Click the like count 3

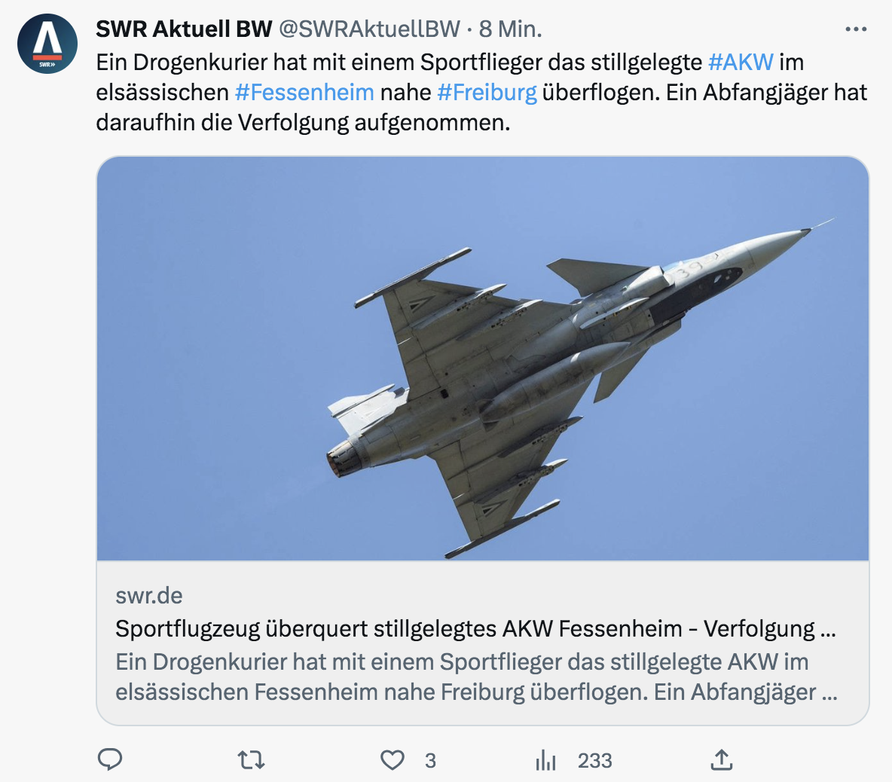[x=431, y=760]
